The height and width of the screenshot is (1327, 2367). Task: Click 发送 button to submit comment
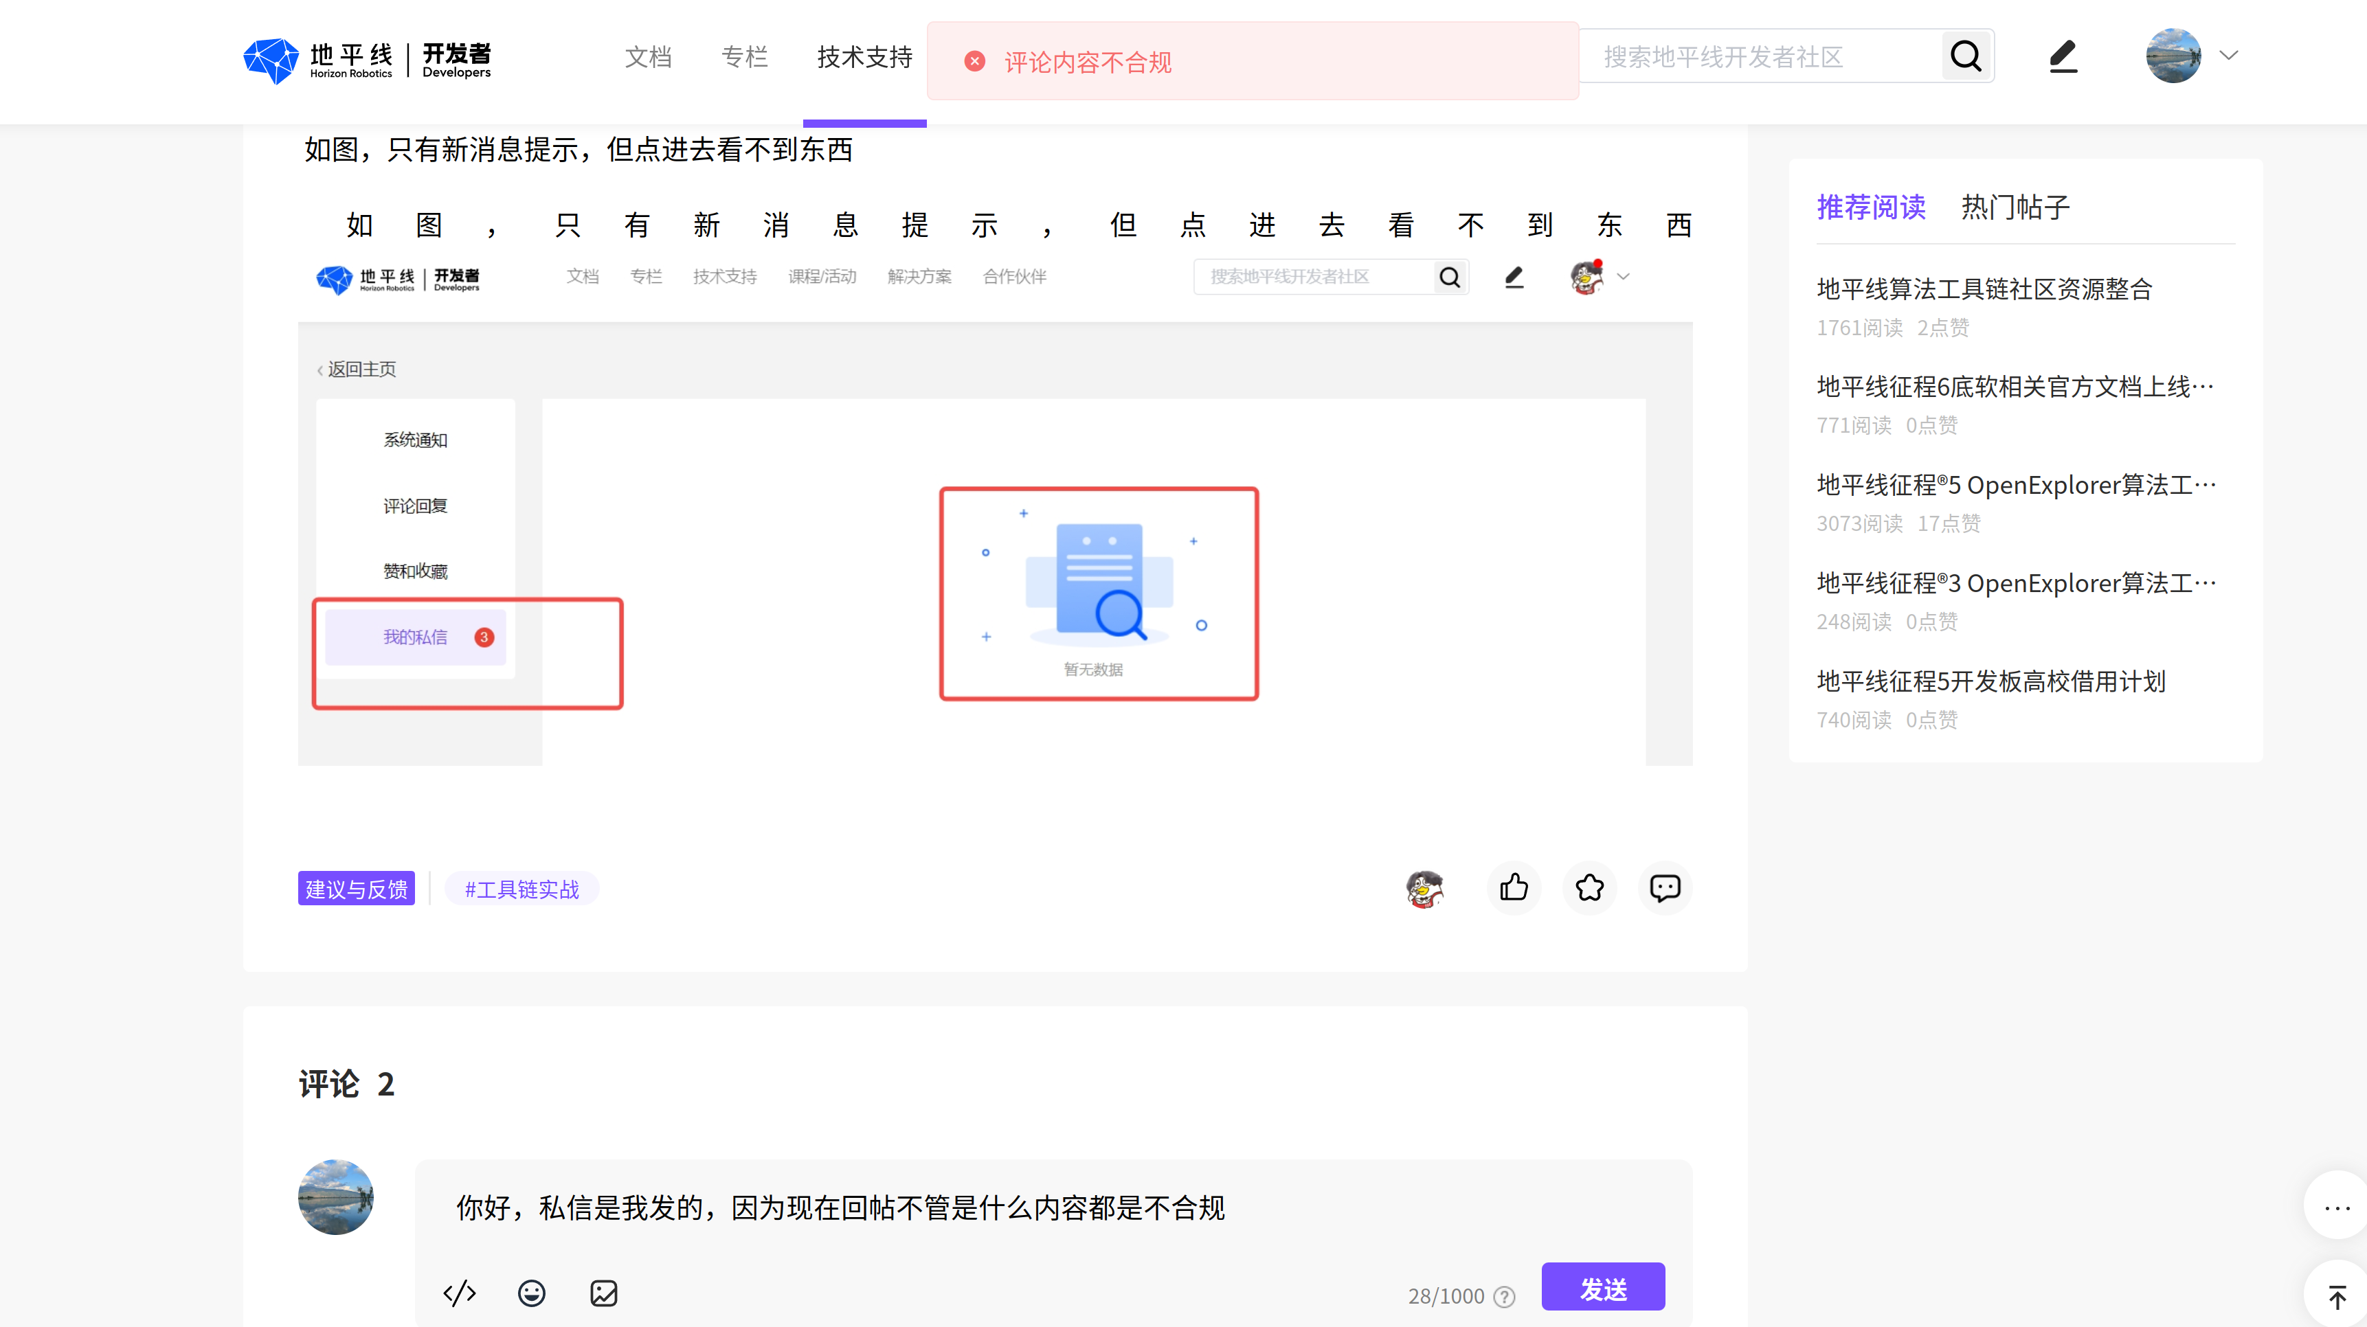[x=1602, y=1288]
